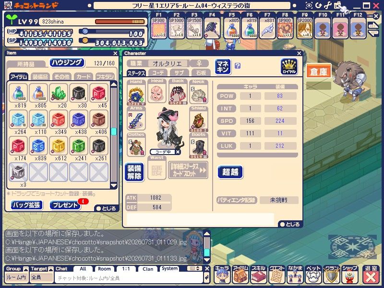Click the compass minimap widget
The image size is (384, 288).
(x=352, y=247)
